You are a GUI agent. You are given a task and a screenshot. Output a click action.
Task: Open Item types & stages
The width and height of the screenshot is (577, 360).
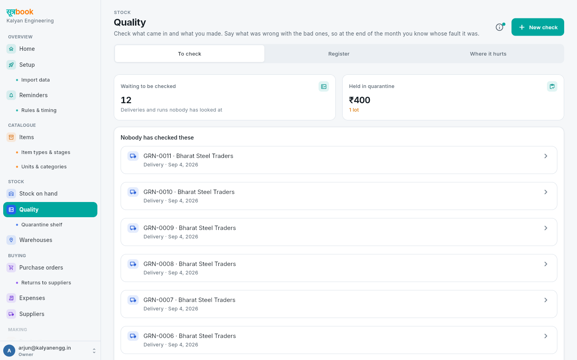coord(46,152)
